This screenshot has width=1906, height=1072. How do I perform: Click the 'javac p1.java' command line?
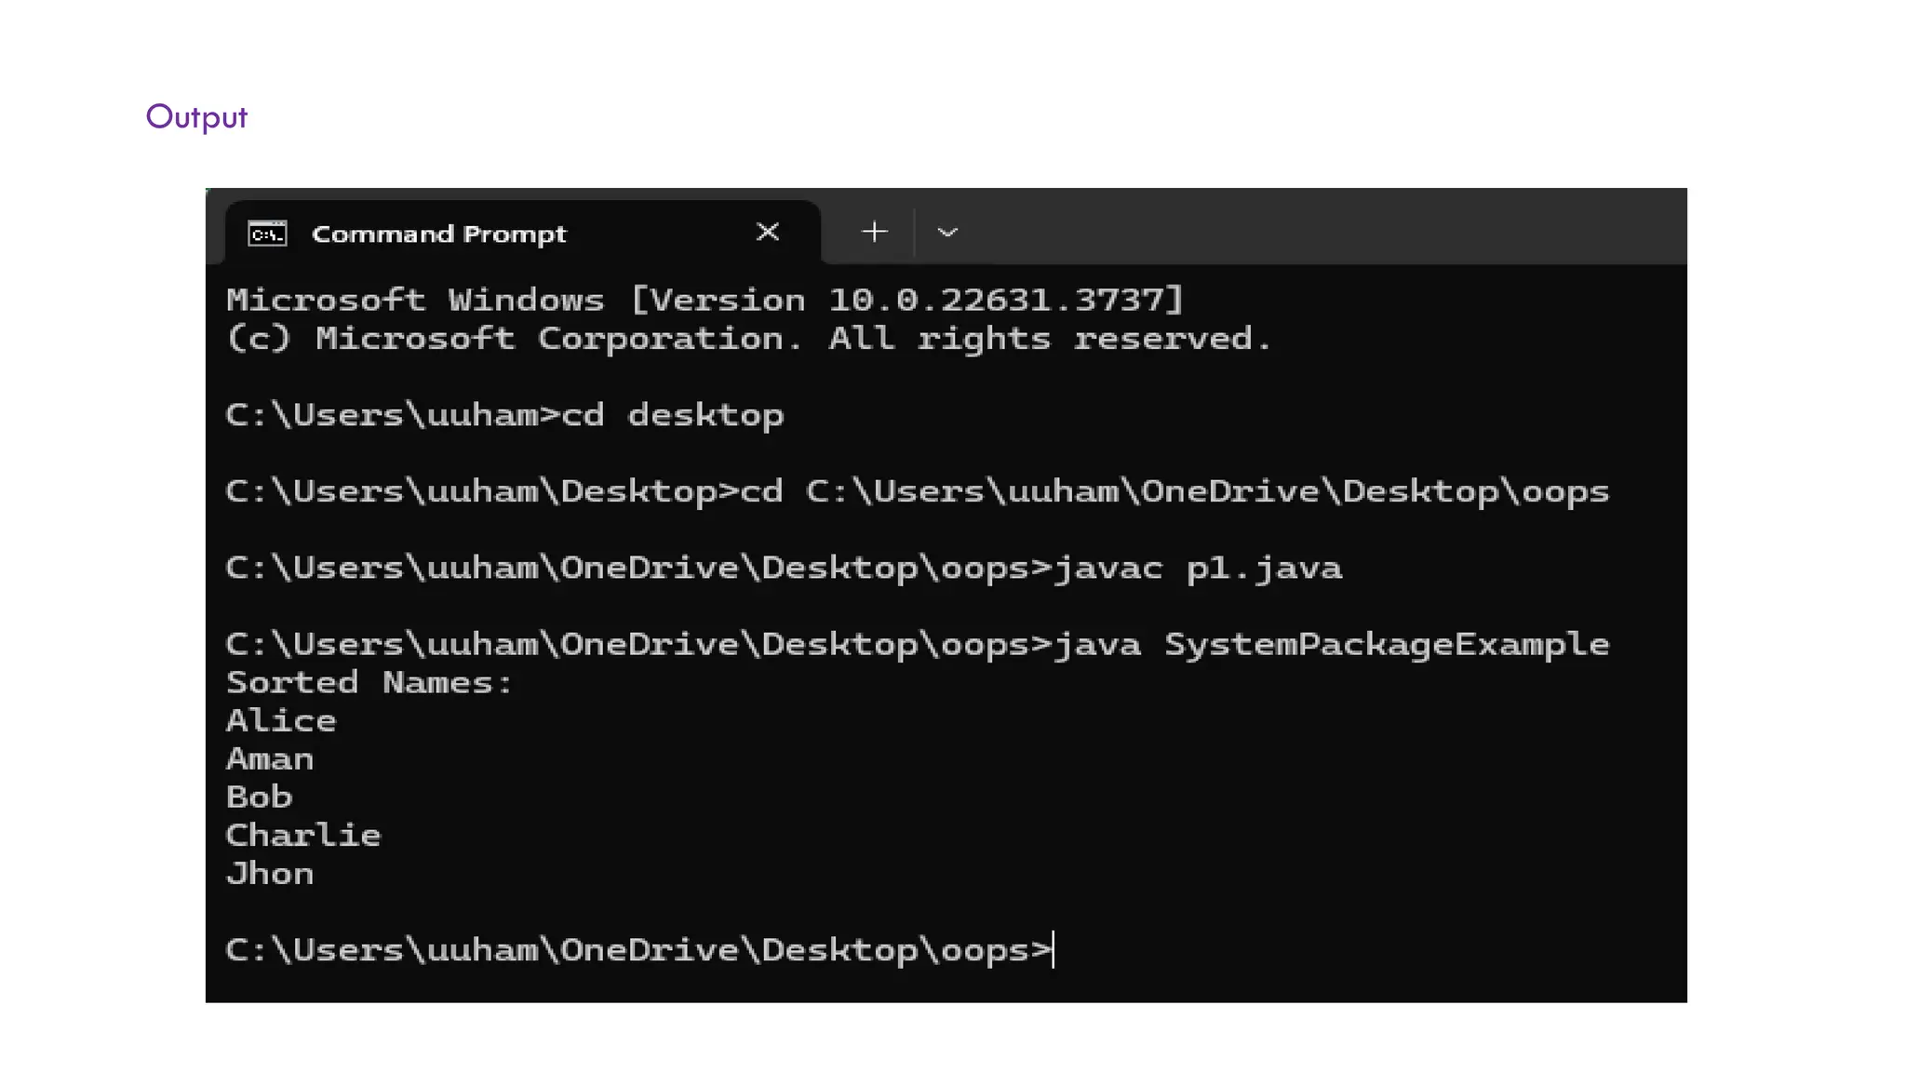pyautogui.click(x=784, y=568)
